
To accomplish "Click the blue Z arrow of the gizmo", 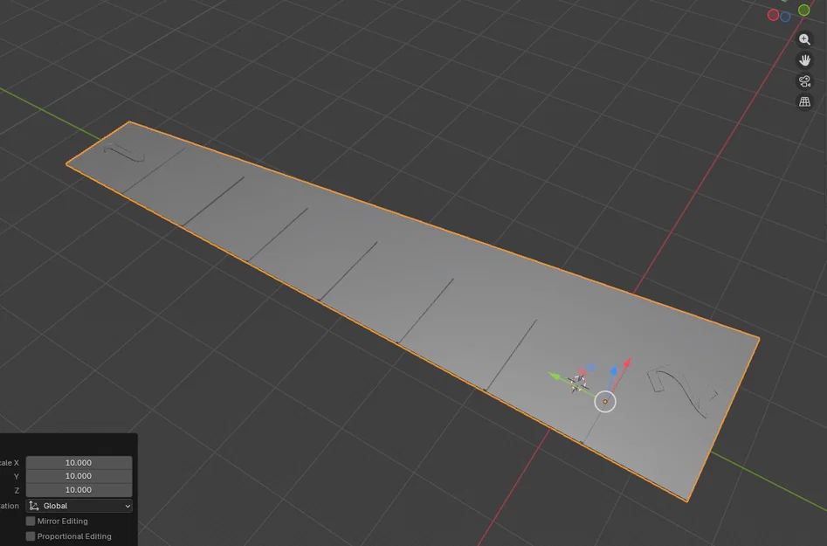I will (x=613, y=370).
